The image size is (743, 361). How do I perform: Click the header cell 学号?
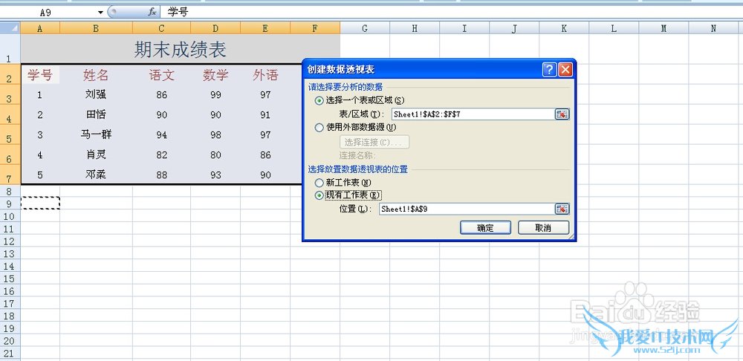[x=40, y=75]
